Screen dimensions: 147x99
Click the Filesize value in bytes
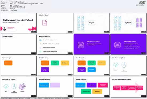(17, 7)
